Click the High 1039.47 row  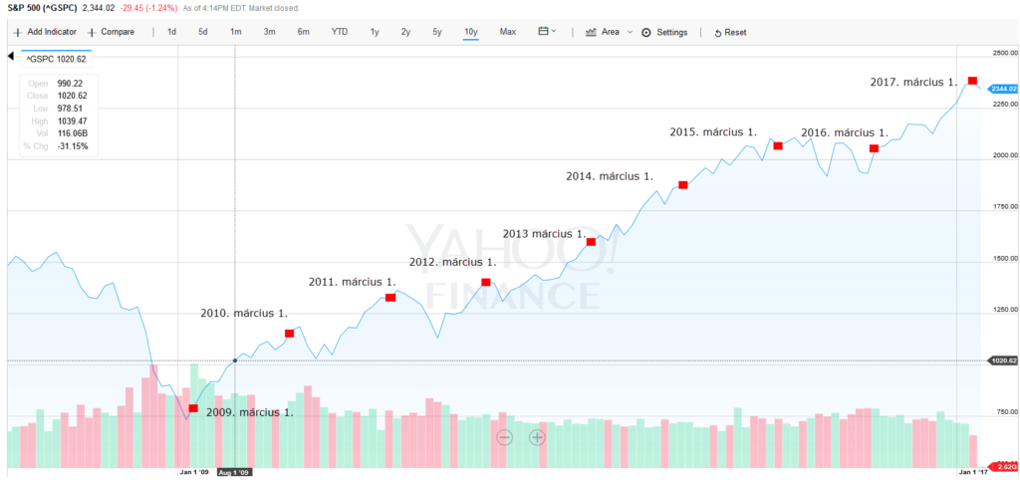(59, 120)
